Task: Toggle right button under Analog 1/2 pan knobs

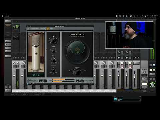Action: (x=18, y=67)
